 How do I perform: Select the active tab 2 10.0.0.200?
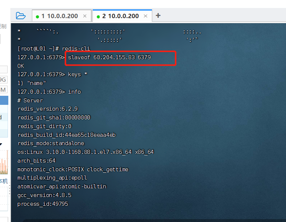tap(122, 16)
